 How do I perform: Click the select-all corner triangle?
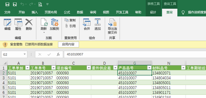pyautogui.click(x=5, y=63)
